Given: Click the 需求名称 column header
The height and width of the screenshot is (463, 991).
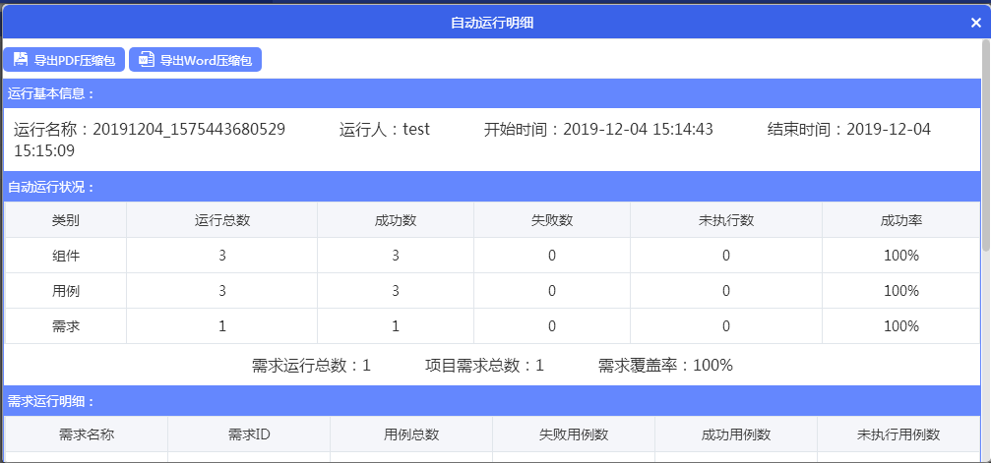Looking at the screenshot, I should 86,434.
